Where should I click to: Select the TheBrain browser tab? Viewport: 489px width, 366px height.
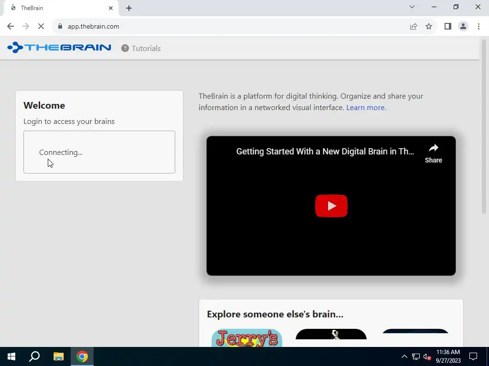click(x=61, y=8)
